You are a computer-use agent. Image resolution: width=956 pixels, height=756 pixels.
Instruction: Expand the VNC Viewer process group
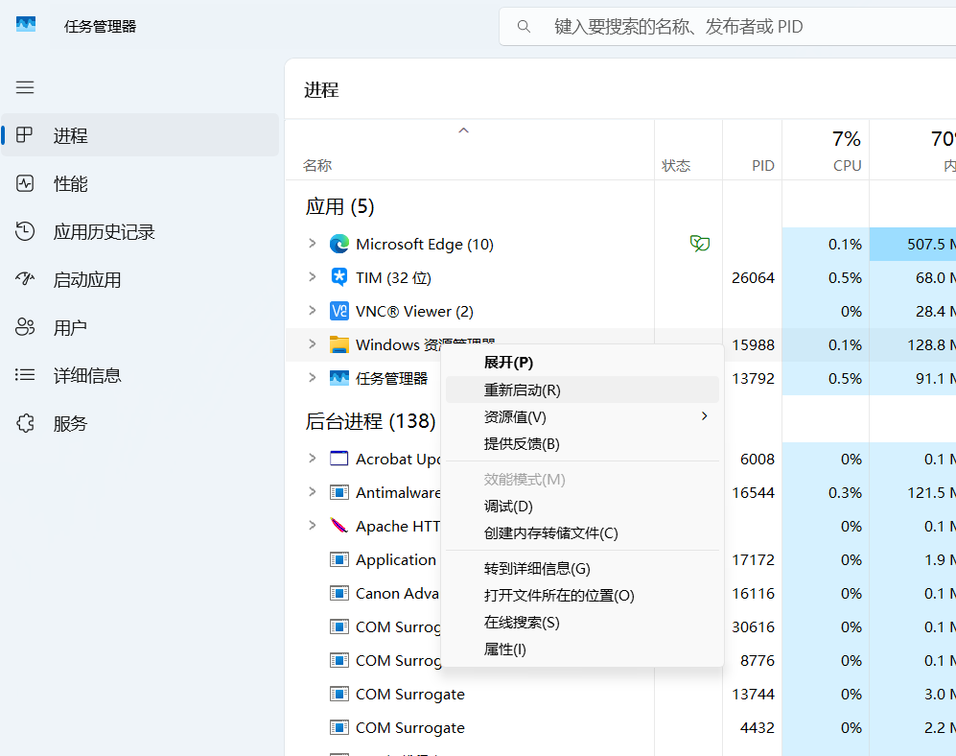coord(313,311)
